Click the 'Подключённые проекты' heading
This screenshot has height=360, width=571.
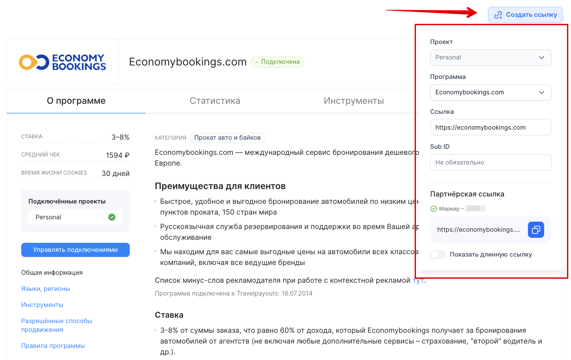pyautogui.click(x=67, y=201)
